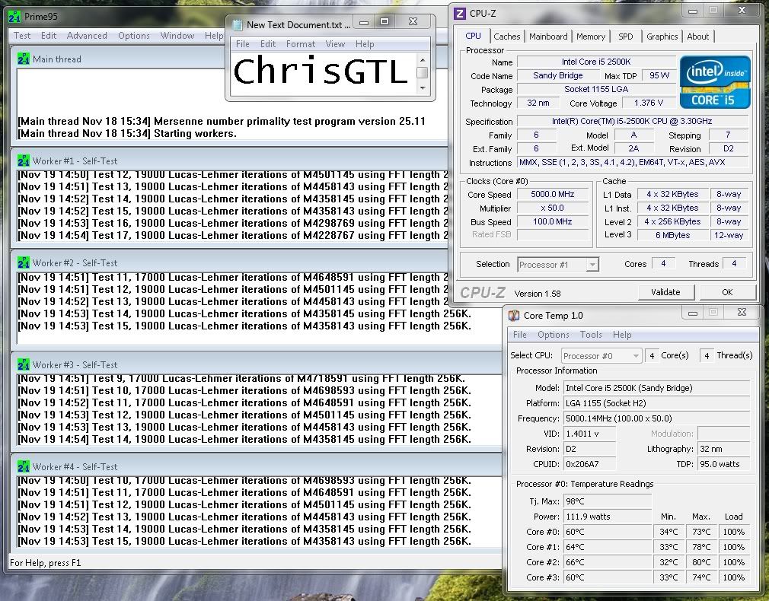Open the Advanced menu in Prime95
The width and height of the screenshot is (769, 601).
coord(87,36)
